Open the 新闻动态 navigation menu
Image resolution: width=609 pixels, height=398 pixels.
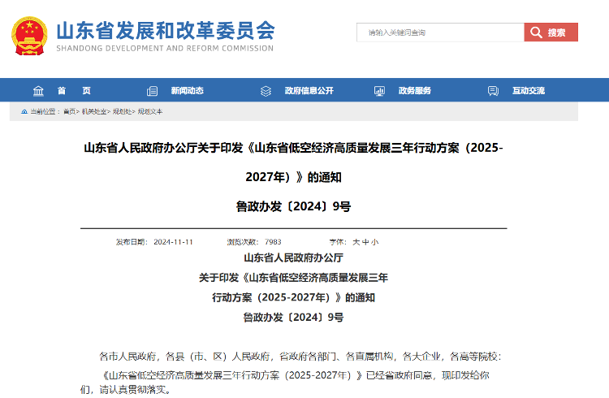click(188, 90)
